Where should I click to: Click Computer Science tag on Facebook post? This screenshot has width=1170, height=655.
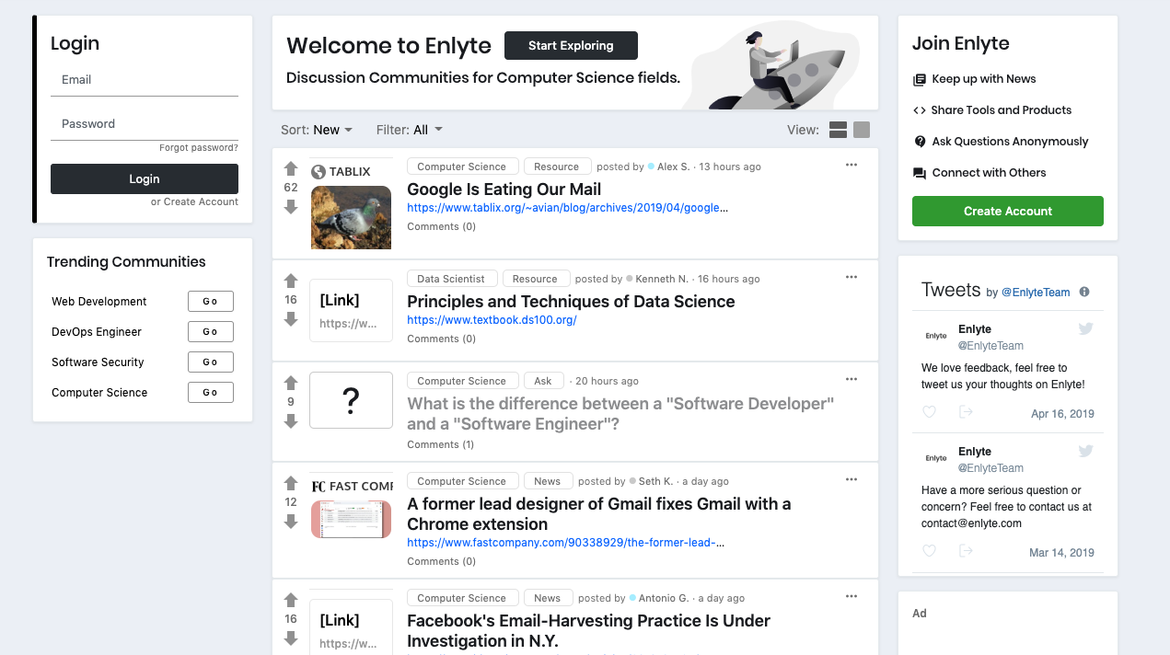(x=461, y=598)
